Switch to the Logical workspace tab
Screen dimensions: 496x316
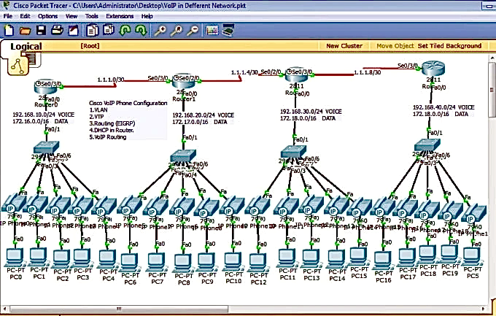point(26,47)
